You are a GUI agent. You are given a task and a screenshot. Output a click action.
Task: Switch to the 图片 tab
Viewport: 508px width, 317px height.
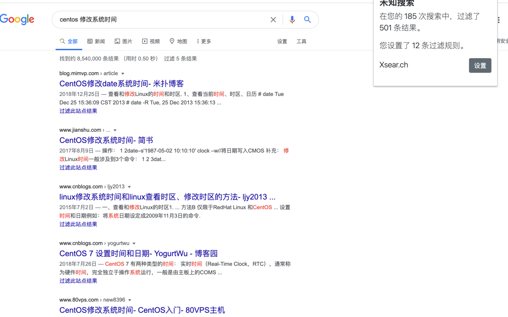pyautogui.click(x=123, y=41)
